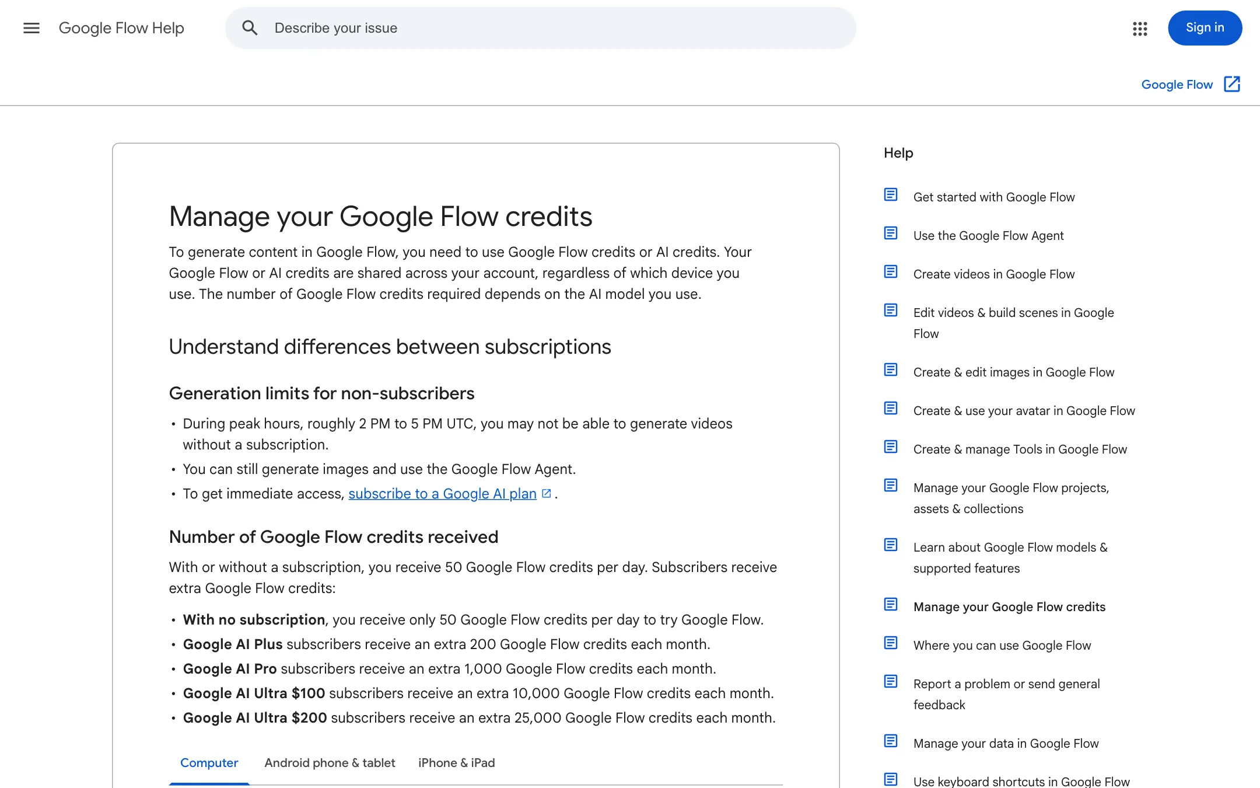Image resolution: width=1260 pixels, height=788 pixels.
Task: Open Where you can use Google Flow
Action: pyautogui.click(x=1002, y=646)
